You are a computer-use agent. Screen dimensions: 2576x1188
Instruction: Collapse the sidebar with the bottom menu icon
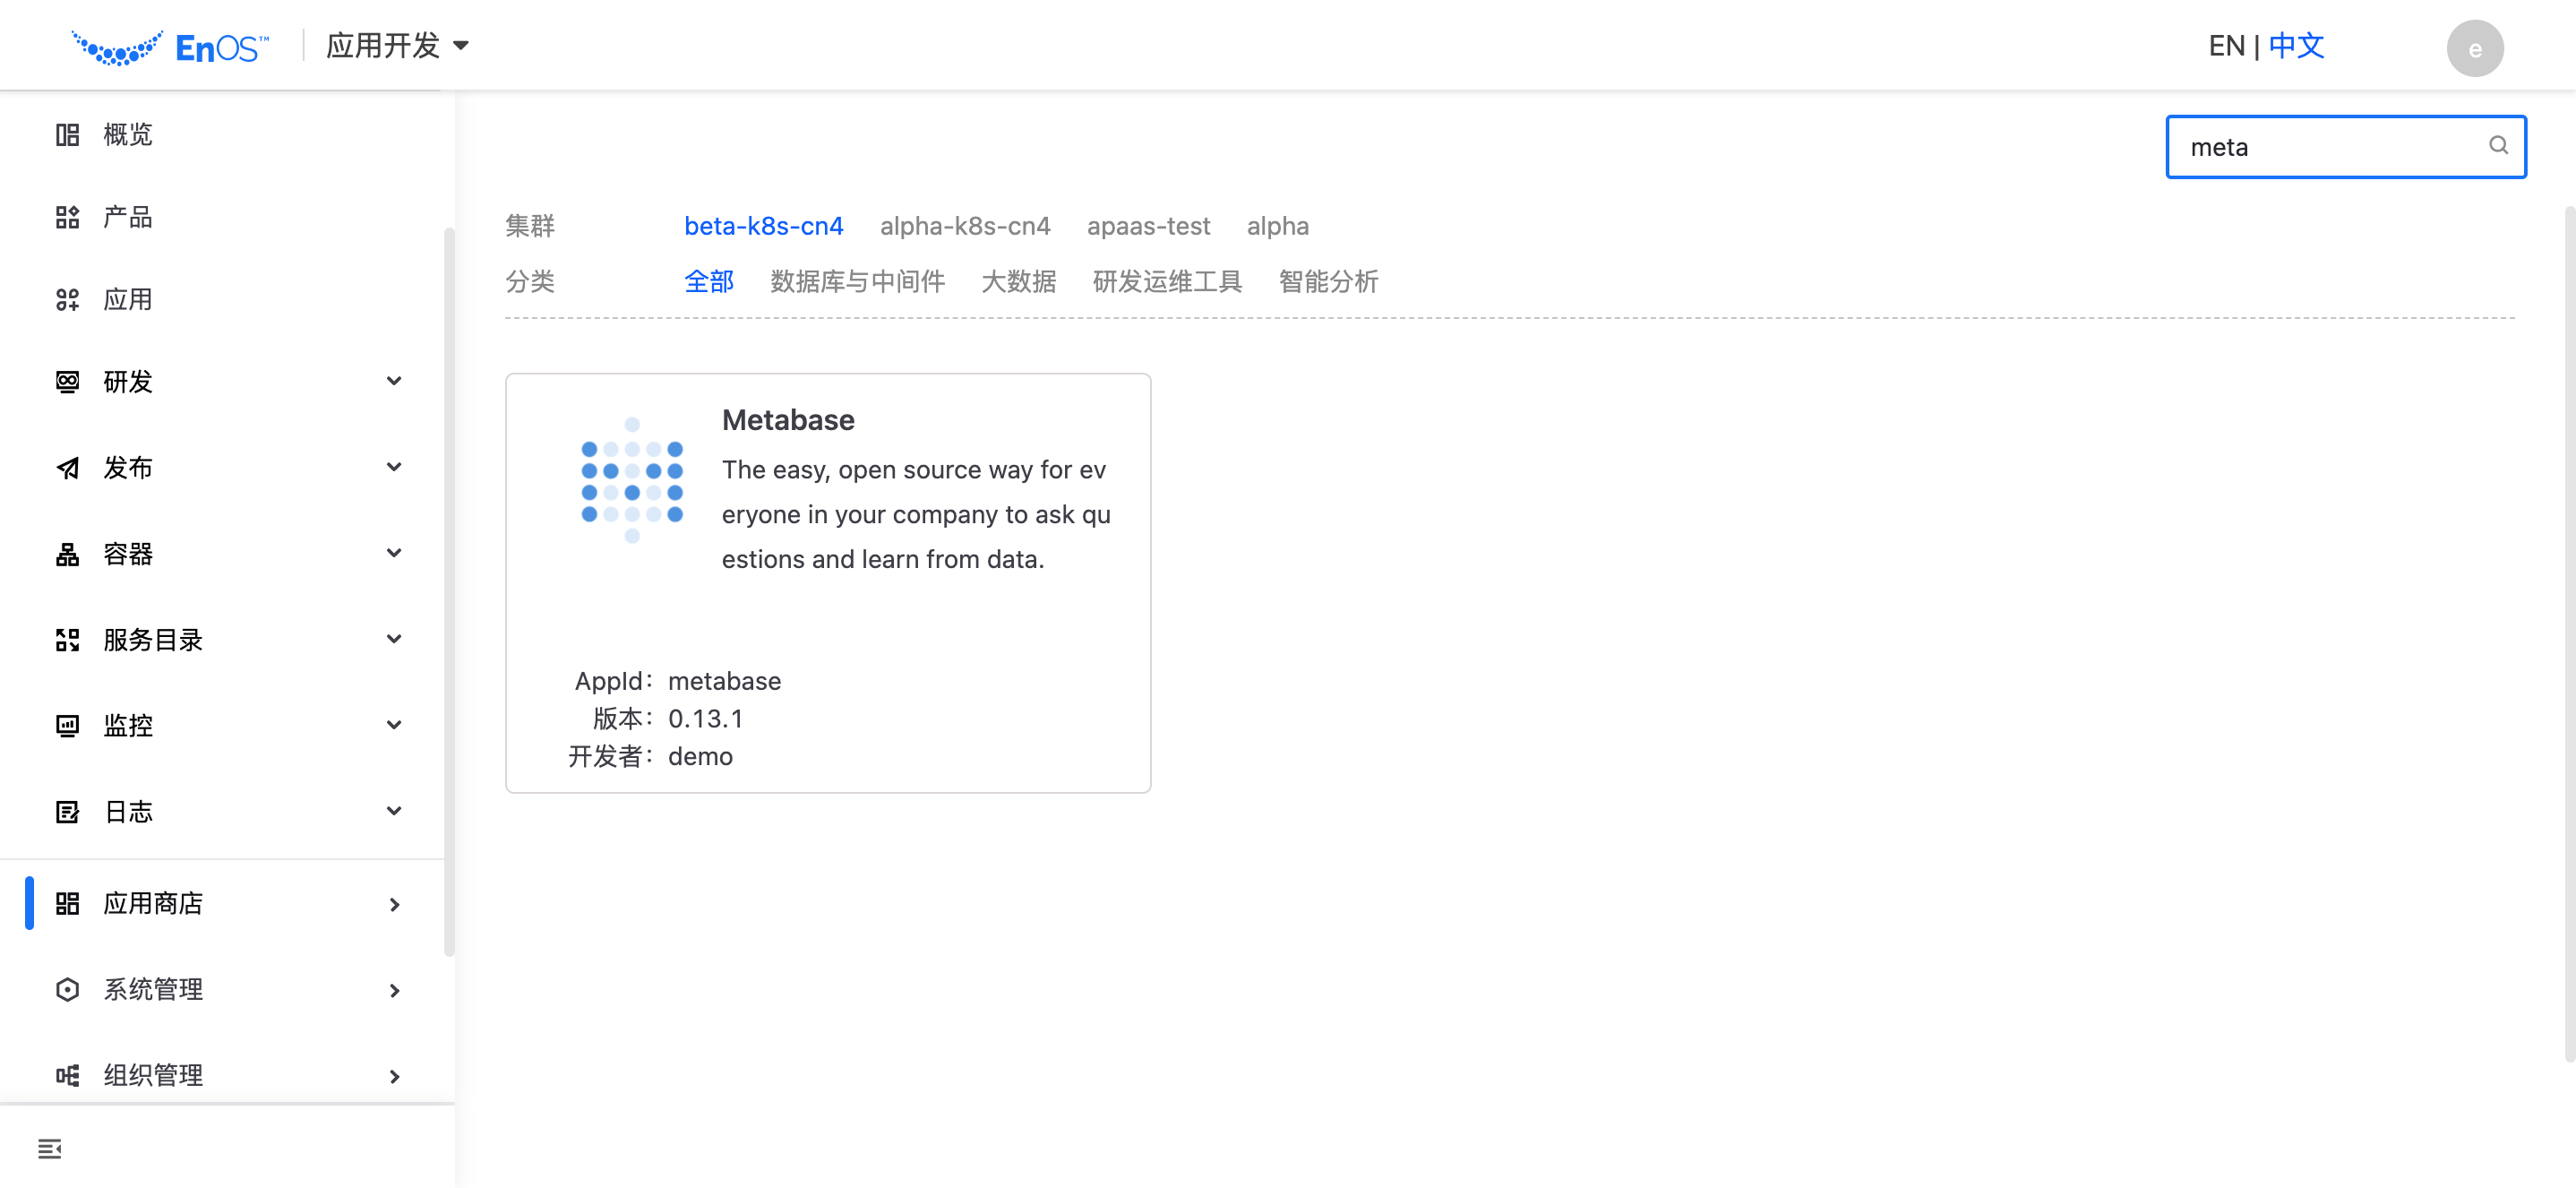[49, 1148]
